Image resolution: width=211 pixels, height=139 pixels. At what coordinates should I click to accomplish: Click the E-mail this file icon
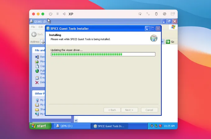coord(37,78)
